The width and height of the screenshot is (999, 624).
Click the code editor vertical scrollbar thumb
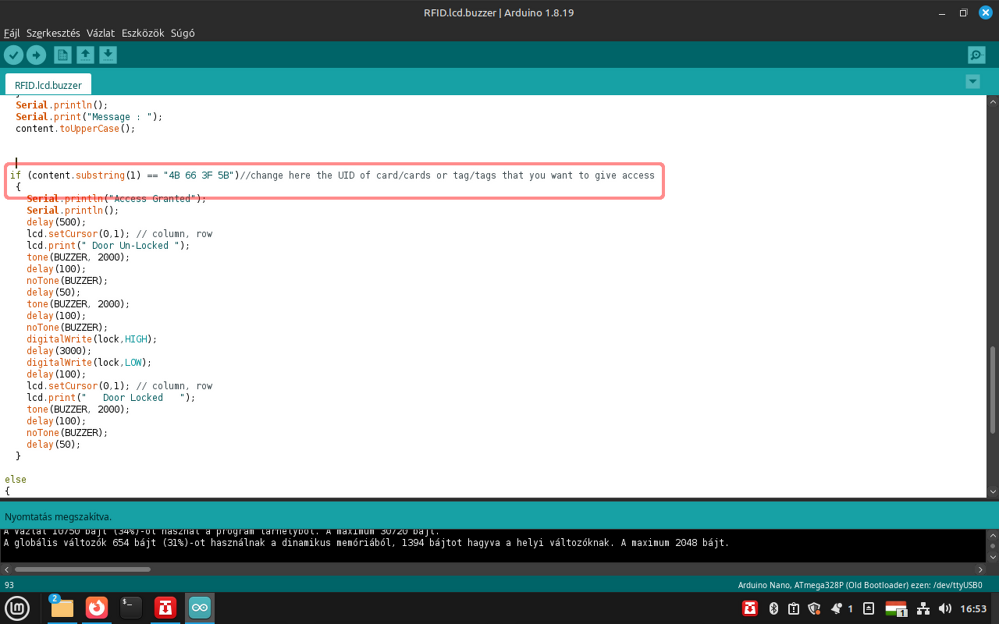993,390
